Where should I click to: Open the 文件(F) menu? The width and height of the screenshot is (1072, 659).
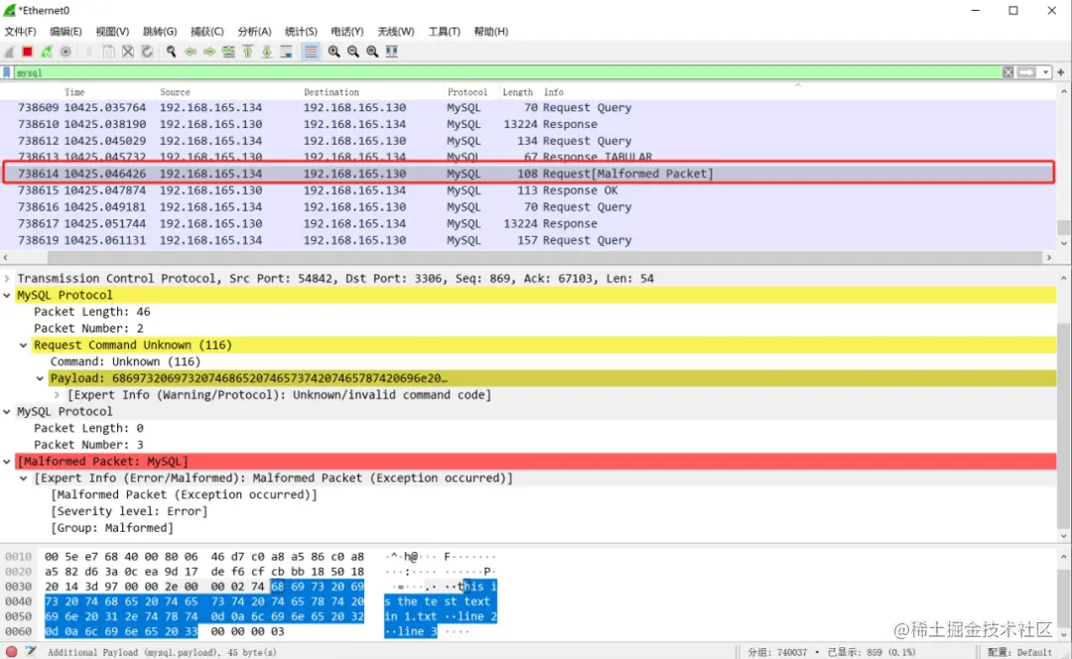click(x=20, y=32)
